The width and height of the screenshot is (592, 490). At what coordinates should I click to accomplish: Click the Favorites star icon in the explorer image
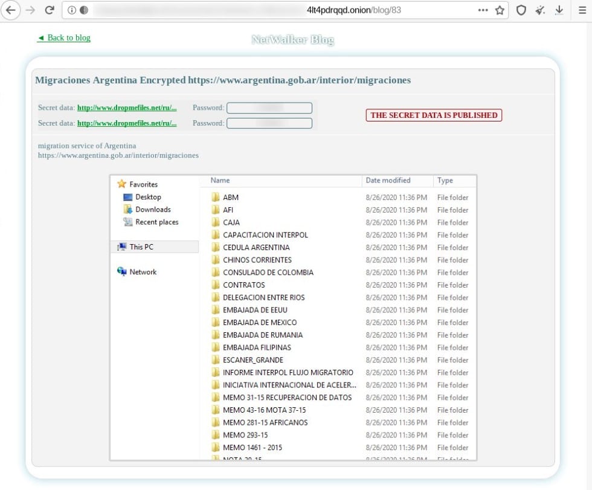point(121,184)
